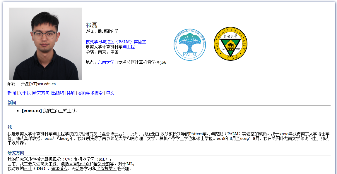Go to the 关于我 navigation link
337x174 pixels.
(x=25, y=93)
